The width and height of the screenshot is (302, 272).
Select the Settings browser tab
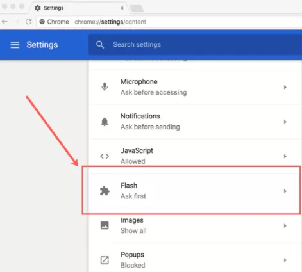point(79,8)
